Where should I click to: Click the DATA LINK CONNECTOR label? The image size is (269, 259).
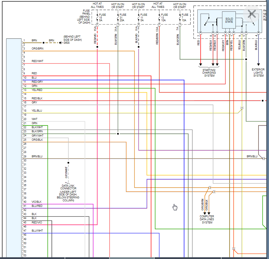pyautogui.click(x=68, y=187)
